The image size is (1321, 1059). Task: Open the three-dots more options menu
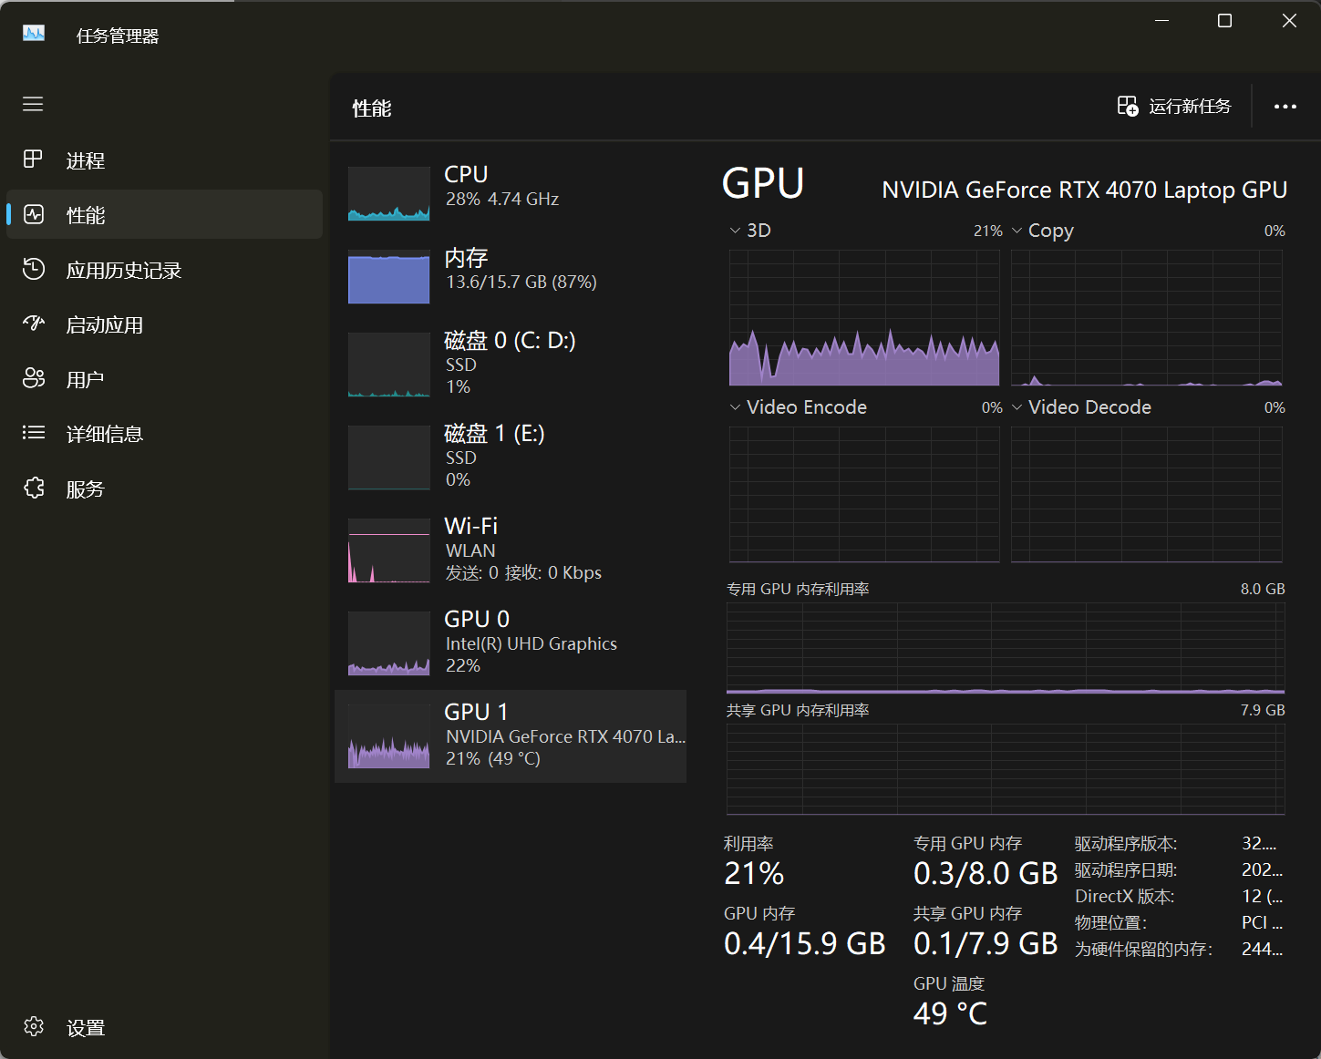[1285, 107]
